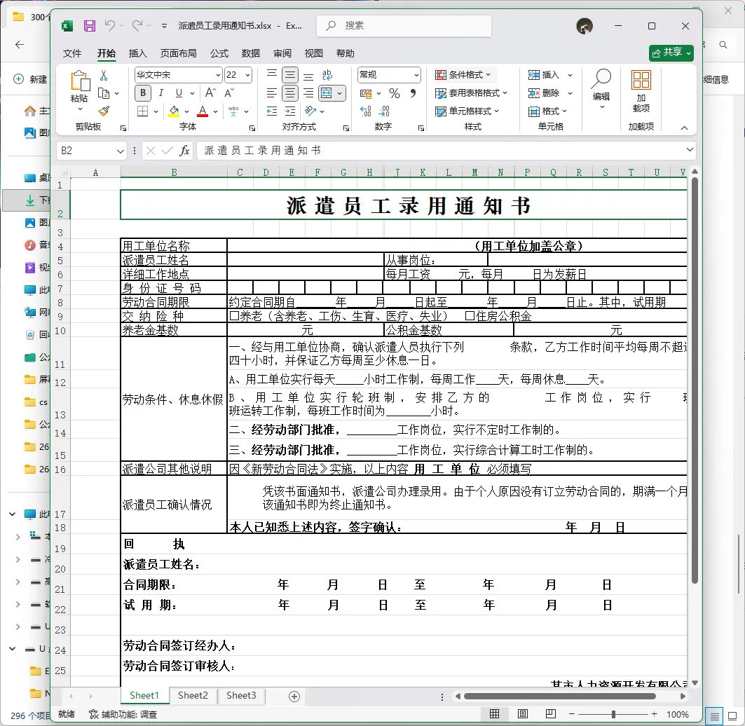Expand the Name Box dropdown arrow
Screen dimensions: 745x726
tap(121, 151)
